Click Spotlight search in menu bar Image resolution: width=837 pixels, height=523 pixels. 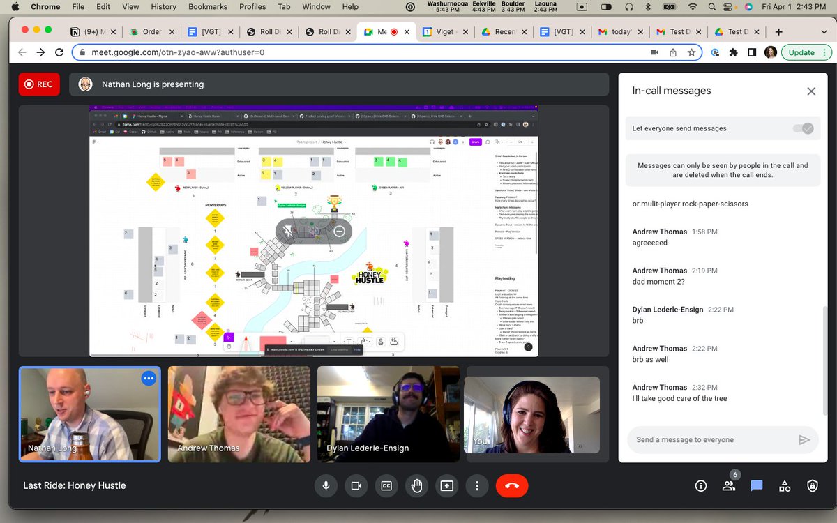pos(711,7)
